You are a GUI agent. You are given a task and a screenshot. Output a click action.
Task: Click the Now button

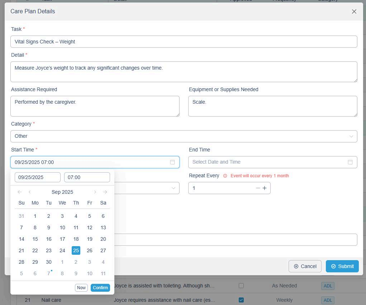(x=81, y=287)
